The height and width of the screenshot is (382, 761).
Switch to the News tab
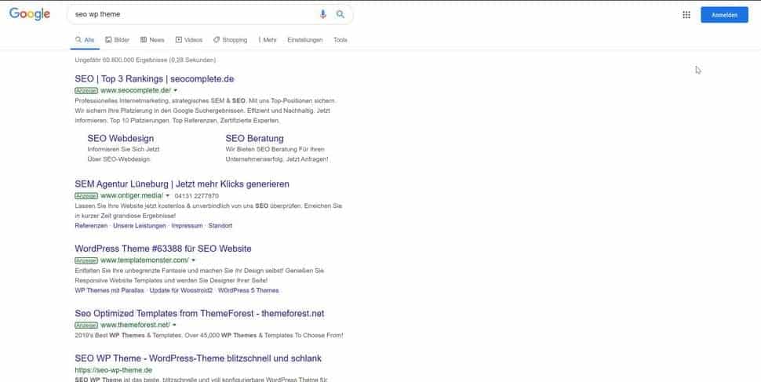tap(152, 40)
